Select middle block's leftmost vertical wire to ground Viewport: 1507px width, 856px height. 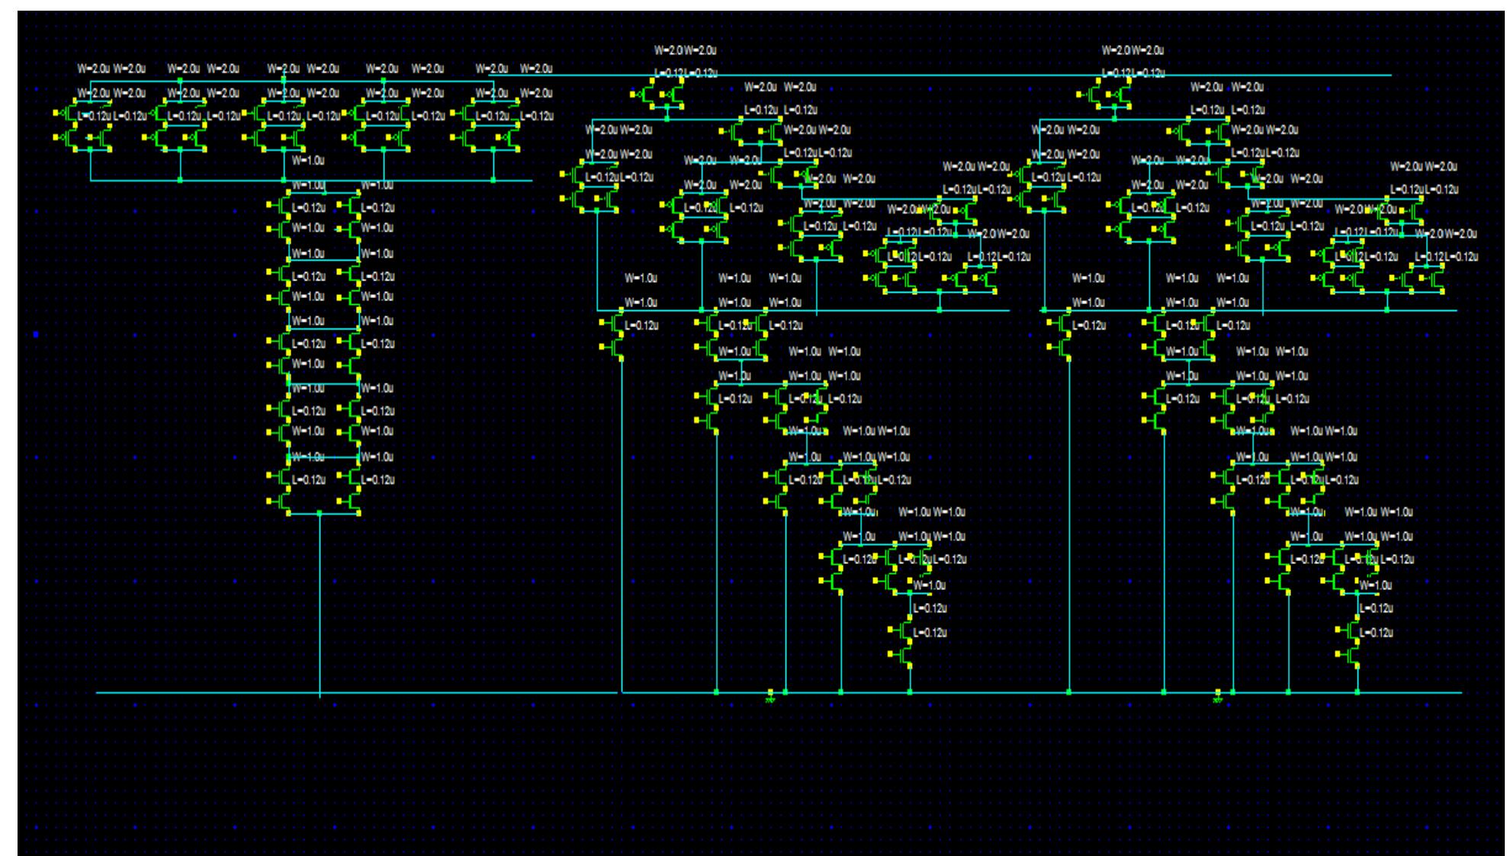click(x=622, y=526)
